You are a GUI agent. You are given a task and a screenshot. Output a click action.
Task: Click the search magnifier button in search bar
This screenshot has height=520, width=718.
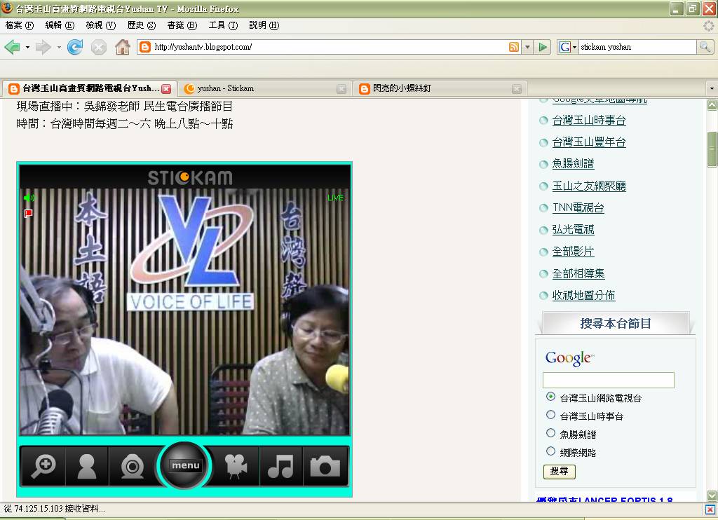(705, 47)
